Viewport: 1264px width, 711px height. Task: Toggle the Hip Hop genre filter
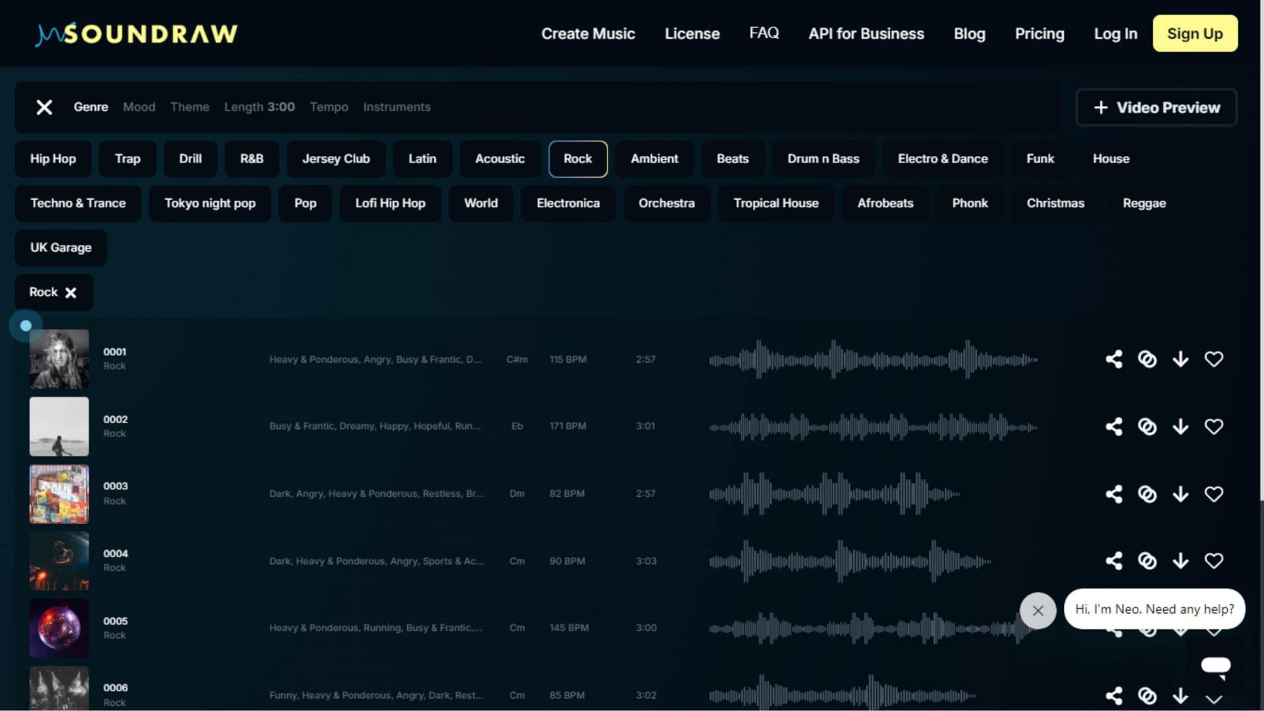pyautogui.click(x=53, y=159)
